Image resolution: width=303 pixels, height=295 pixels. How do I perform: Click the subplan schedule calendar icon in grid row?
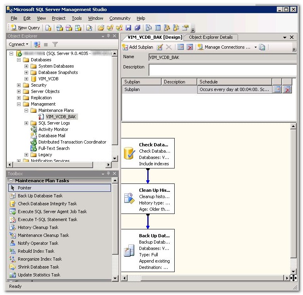pyautogui.click(x=277, y=89)
